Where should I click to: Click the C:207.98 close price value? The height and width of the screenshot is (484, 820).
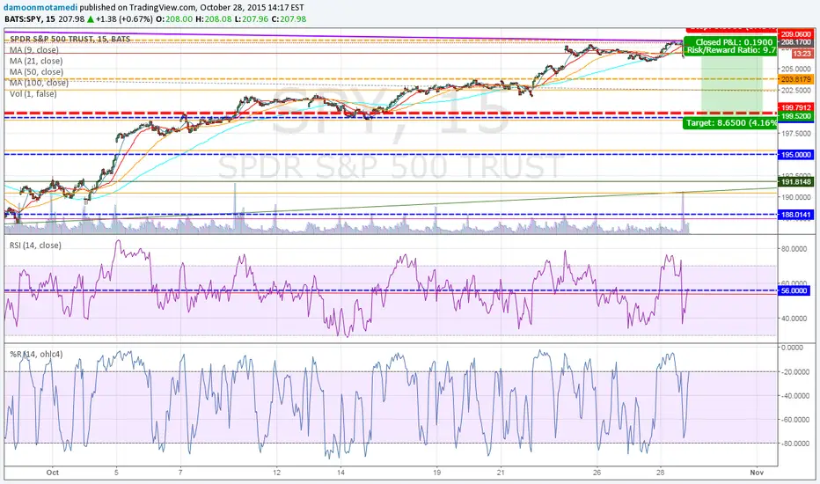289,18
